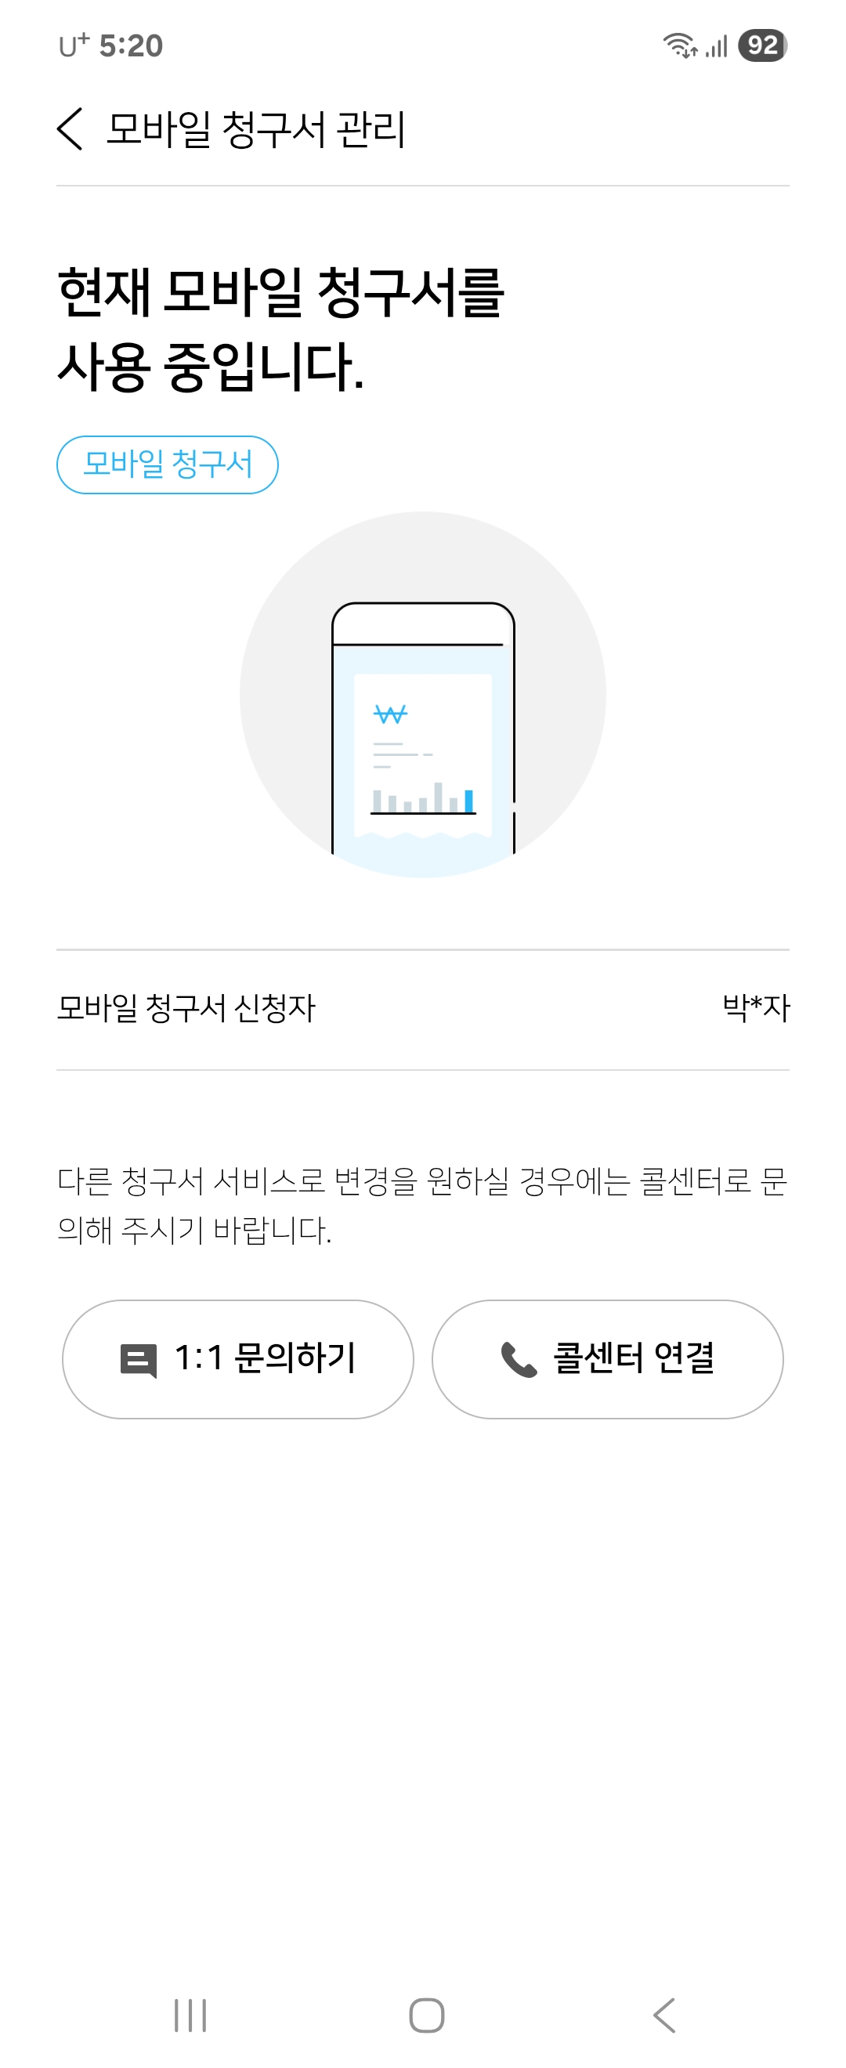
Task: Tap the chat icon for 1:1 문의하기
Action: click(138, 1360)
